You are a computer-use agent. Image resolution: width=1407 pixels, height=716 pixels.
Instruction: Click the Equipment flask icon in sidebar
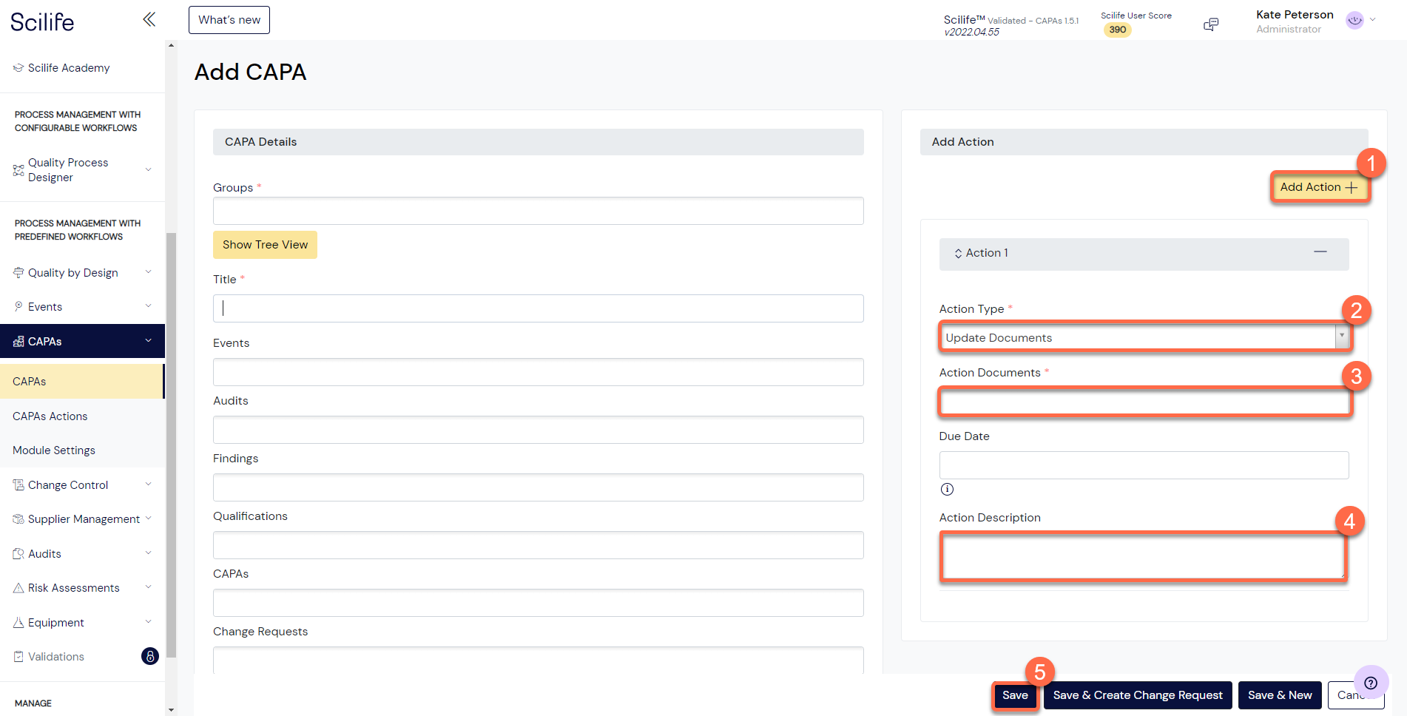click(17, 622)
